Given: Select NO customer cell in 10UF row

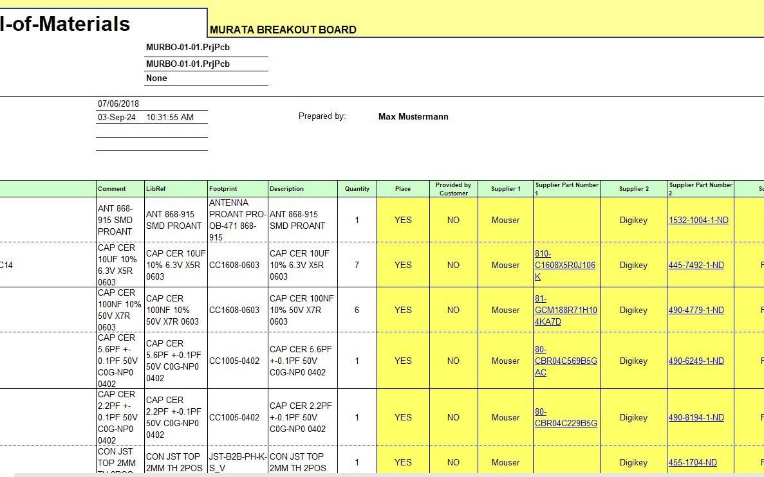Looking at the screenshot, I should coord(454,265).
